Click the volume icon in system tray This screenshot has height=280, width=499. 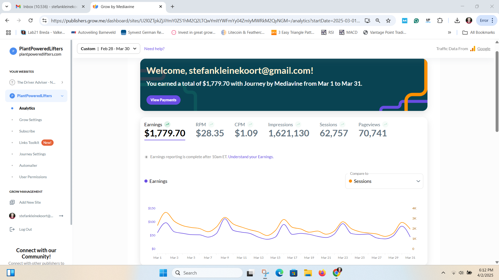click(461, 273)
